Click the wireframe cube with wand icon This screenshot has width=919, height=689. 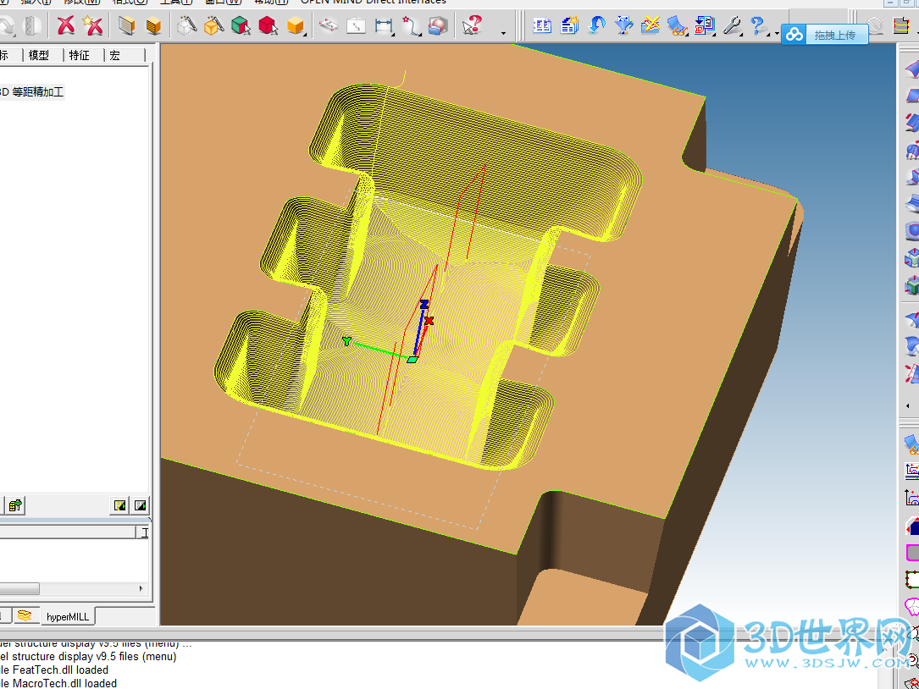tap(187, 25)
